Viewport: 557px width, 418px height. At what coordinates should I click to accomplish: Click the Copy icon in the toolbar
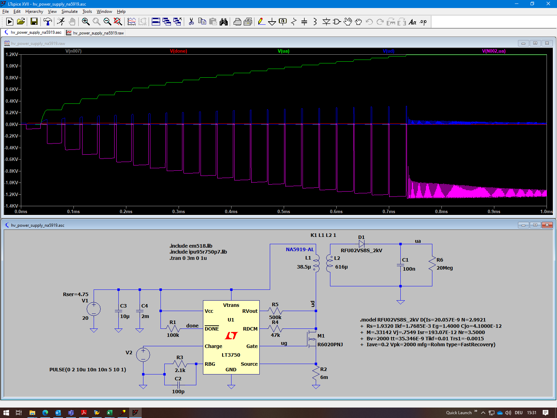202,22
